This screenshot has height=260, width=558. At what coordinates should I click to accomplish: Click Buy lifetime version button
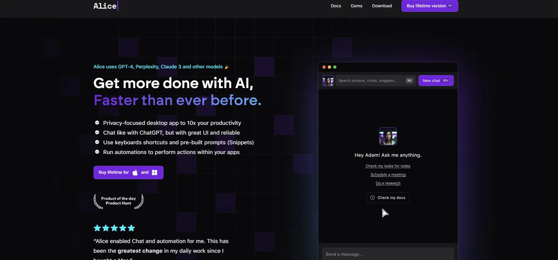point(430,6)
